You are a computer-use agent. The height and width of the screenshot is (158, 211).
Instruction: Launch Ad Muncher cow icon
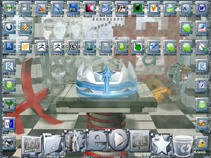(25, 8)
